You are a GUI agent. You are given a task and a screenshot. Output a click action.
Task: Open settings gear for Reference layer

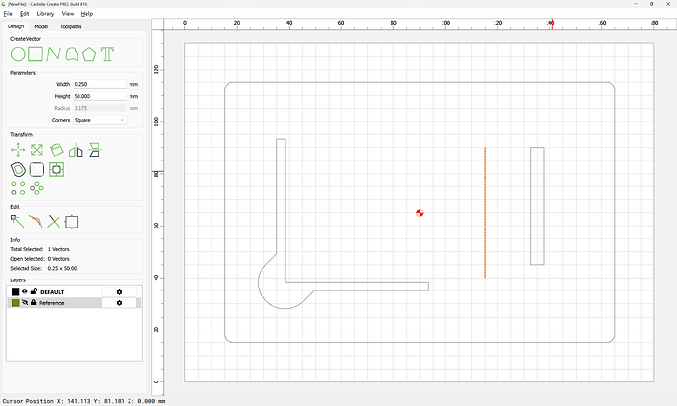tap(119, 303)
